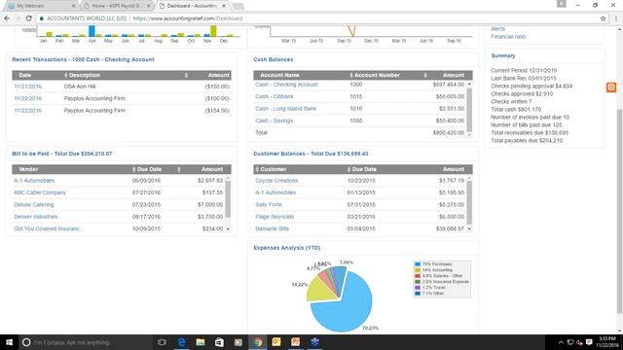Switch to the My Webinars tab
Viewport: 623px width, 350px height.
(39, 6)
